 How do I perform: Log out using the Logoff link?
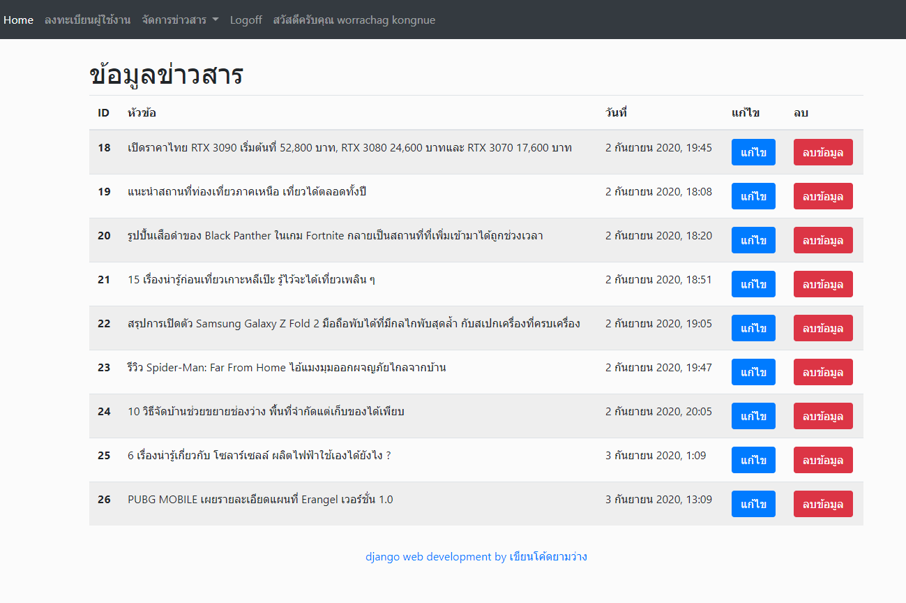click(x=246, y=20)
